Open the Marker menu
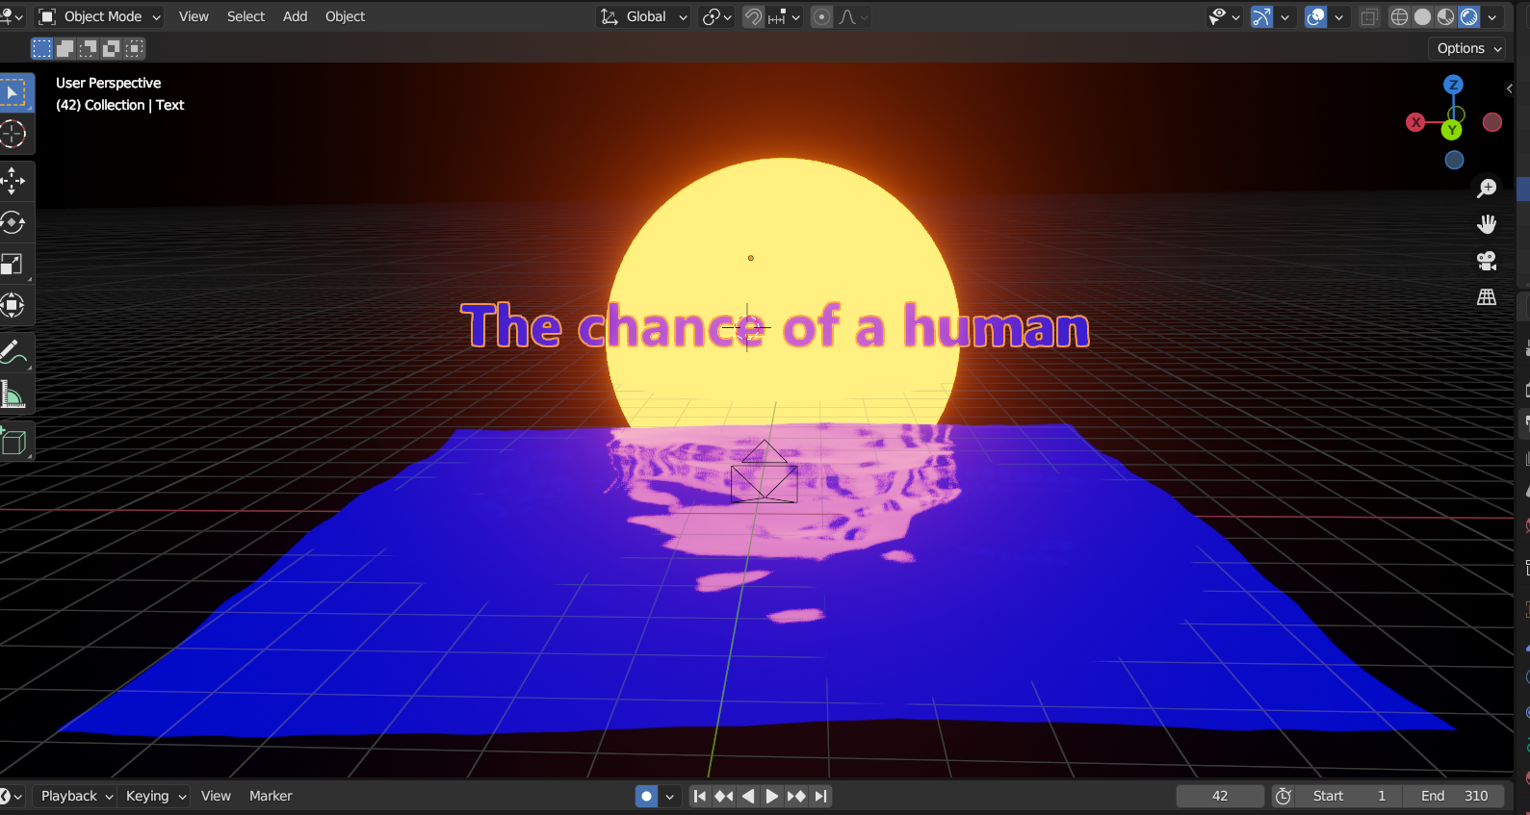 tap(271, 796)
